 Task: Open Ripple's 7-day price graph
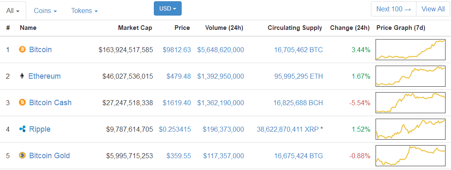pyautogui.click(x=410, y=129)
